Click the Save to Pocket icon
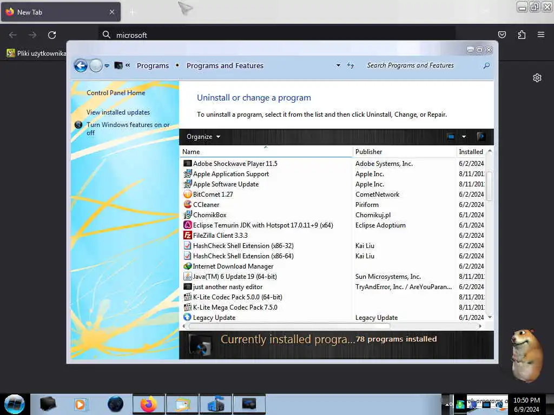This screenshot has height=415, width=554. [502, 35]
